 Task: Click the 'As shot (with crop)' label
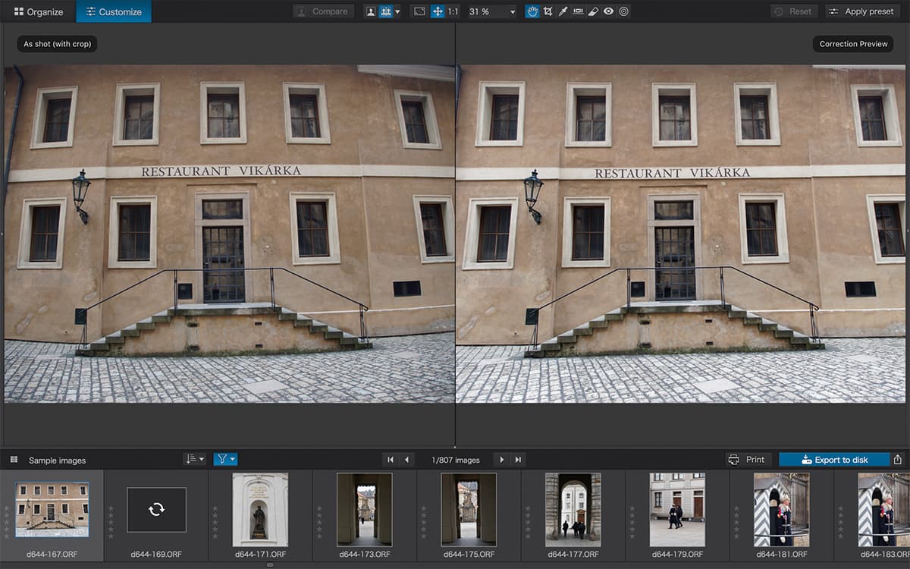(57, 44)
